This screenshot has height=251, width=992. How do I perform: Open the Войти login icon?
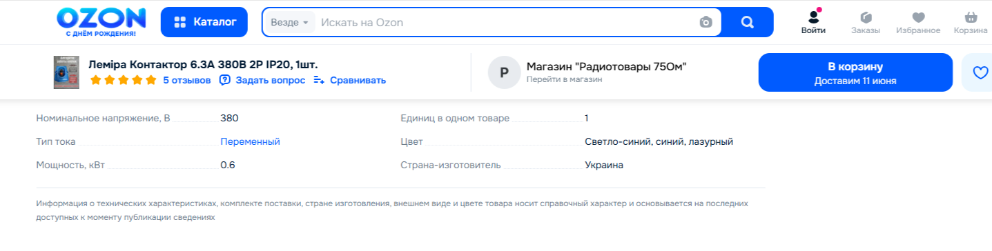tap(813, 22)
